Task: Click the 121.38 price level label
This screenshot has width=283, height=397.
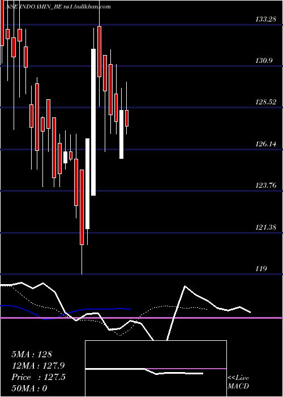Action: click(265, 227)
